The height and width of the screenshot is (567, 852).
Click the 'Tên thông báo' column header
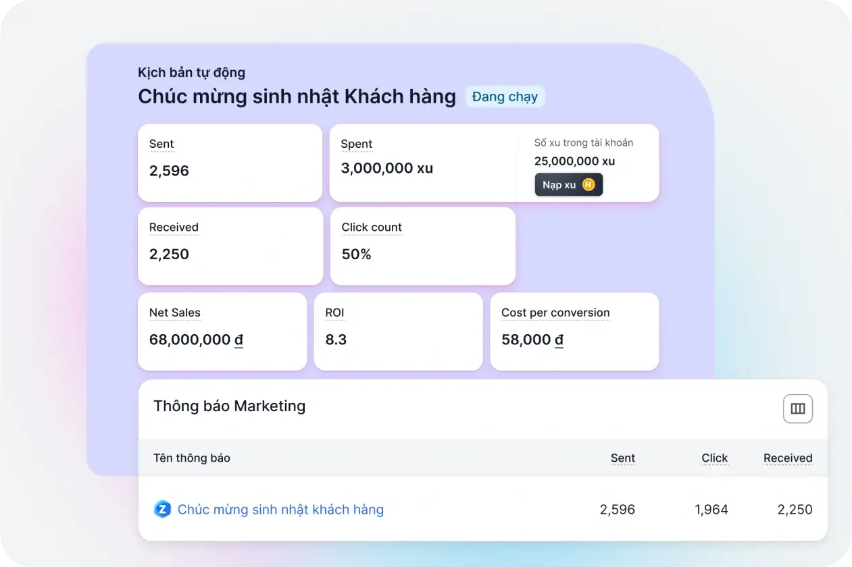pos(191,458)
